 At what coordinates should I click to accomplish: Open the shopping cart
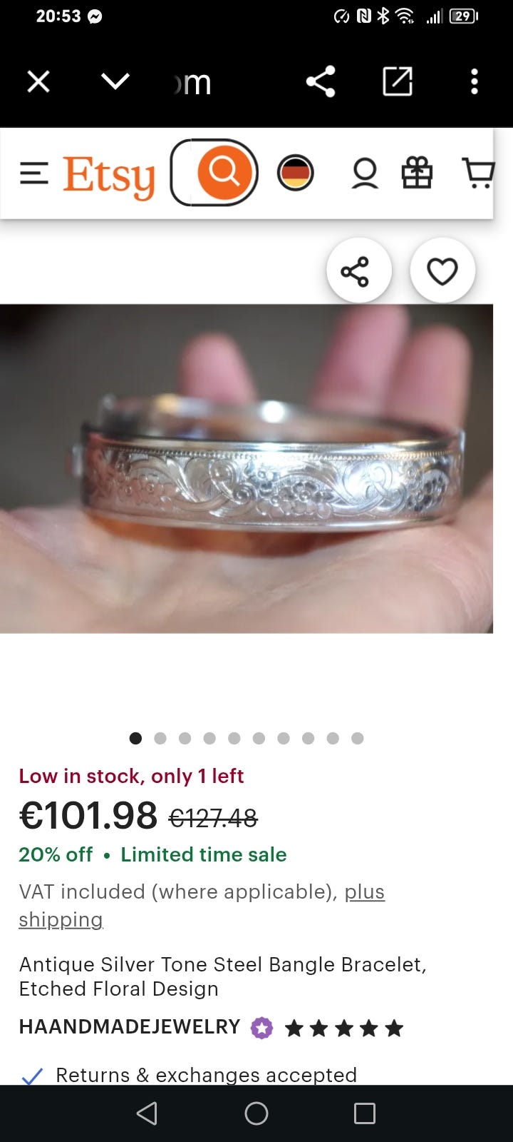[x=478, y=173]
